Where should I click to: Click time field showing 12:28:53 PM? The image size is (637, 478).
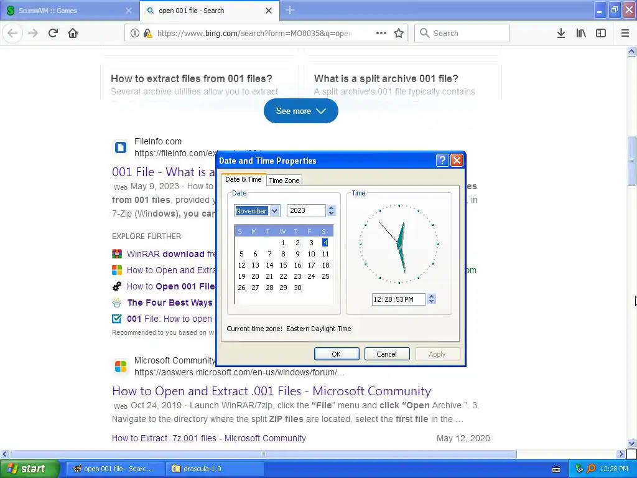click(398, 299)
